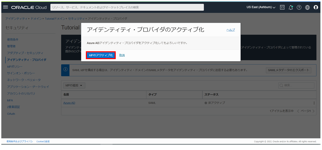This screenshot has height=150, width=322.
Task: Open the Azure AD row actions menu
Action: coord(314,103)
